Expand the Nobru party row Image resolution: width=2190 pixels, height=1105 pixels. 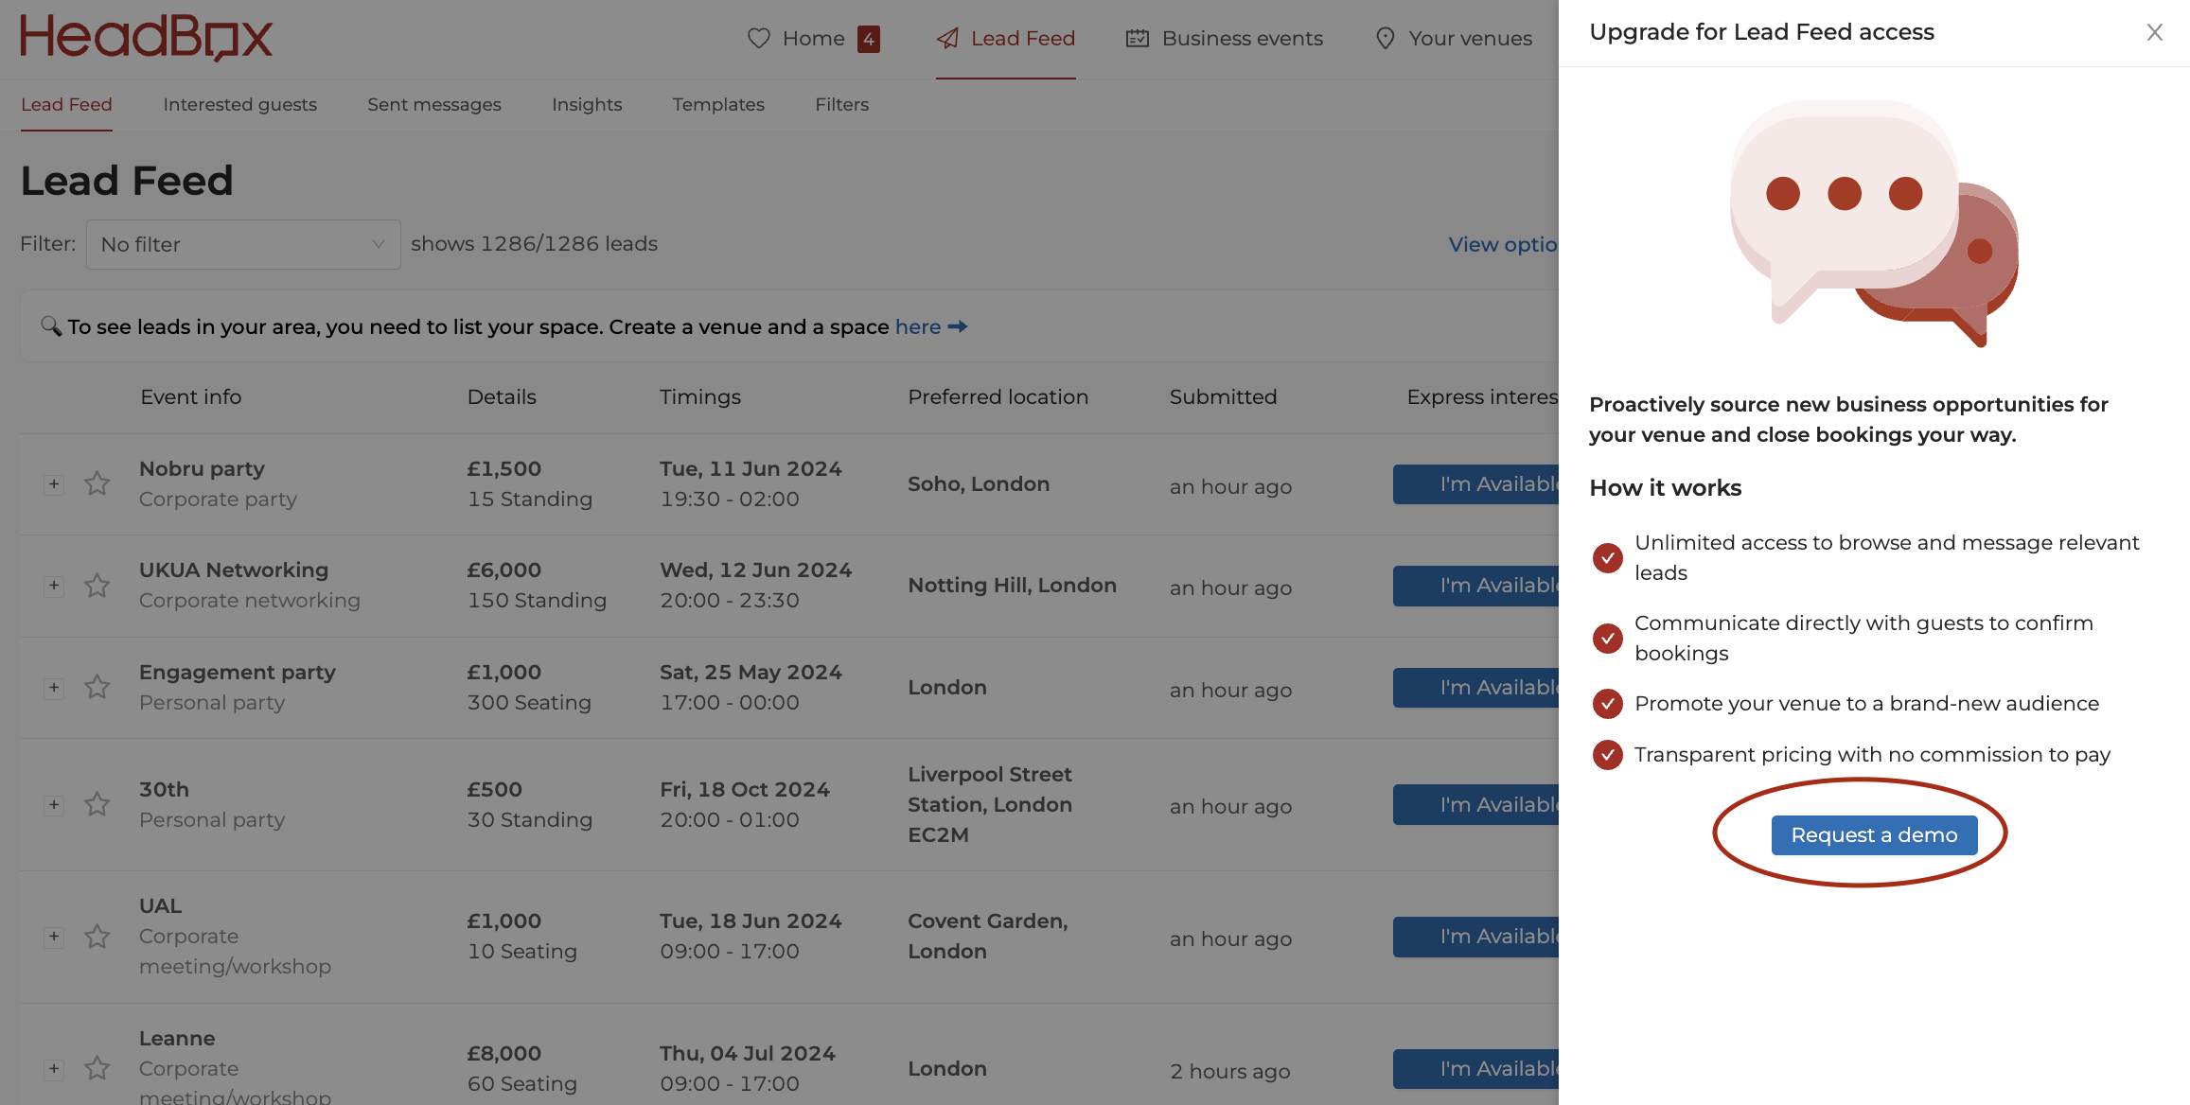(54, 484)
